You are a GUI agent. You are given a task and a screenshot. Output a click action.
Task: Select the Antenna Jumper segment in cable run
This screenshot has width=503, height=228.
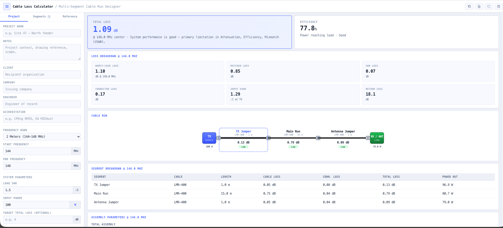(343, 140)
